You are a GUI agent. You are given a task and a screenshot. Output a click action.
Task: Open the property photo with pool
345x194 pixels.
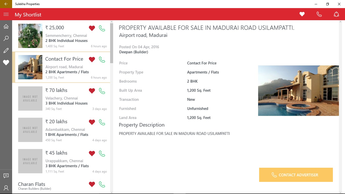click(x=299, y=91)
